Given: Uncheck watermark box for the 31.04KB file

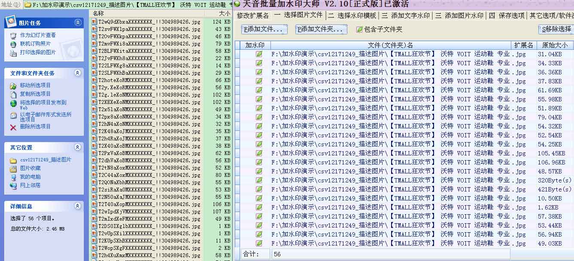Looking at the screenshot, I should (x=259, y=54).
